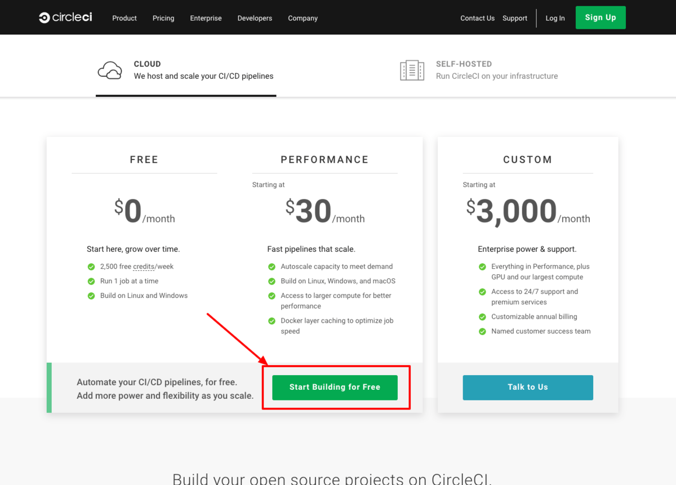Select the CLOUD hosting tab

tap(186, 70)
